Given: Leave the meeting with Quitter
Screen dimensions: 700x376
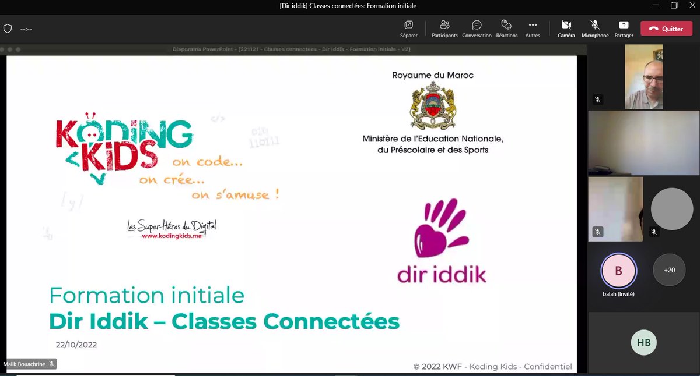Looking at the screenshot, I should (666, 29).
